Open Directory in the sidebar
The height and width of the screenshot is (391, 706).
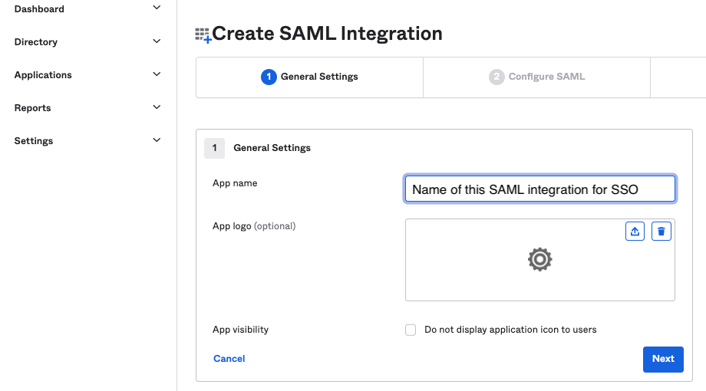(36, 42)
